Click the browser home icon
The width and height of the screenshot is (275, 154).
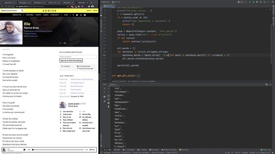click(12, 6)
